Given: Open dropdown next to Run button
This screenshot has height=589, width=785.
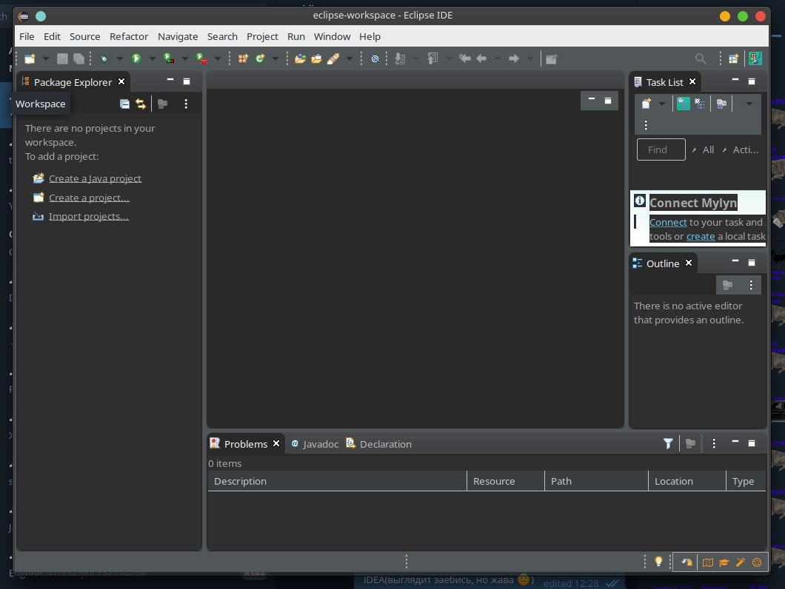Looking at the screenshot, I should 153,58.
